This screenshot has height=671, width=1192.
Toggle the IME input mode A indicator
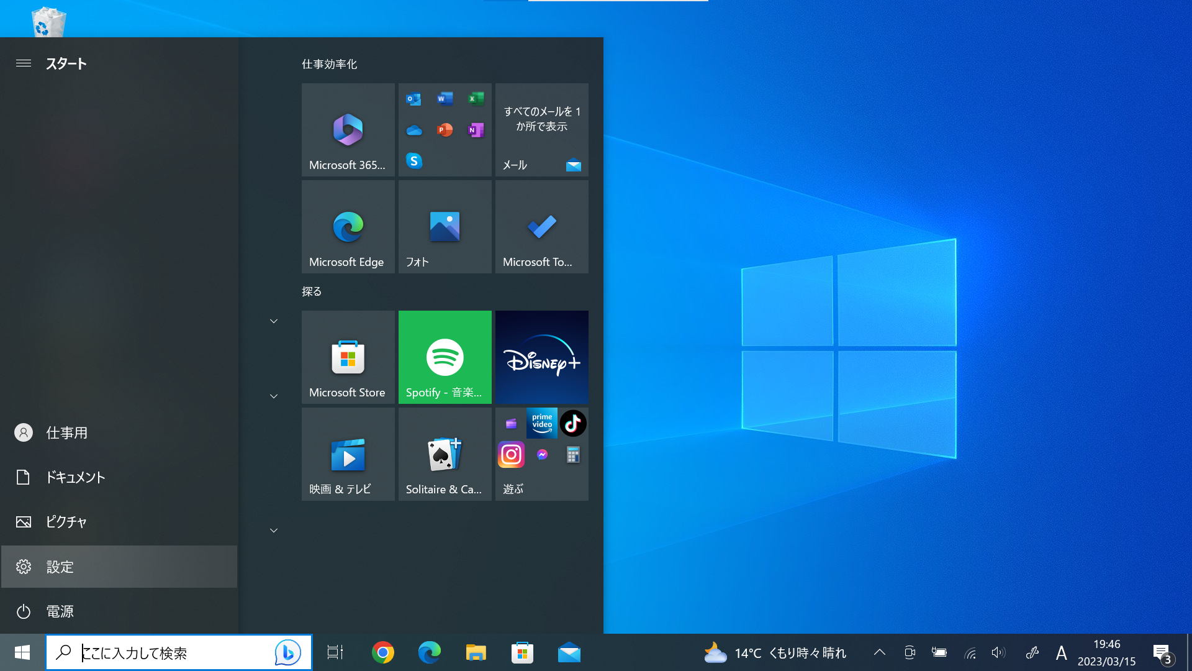click(x=1061, y=653)
